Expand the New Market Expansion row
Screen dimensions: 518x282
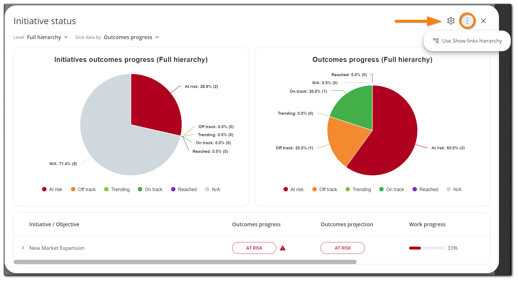(x=23, y=248)
